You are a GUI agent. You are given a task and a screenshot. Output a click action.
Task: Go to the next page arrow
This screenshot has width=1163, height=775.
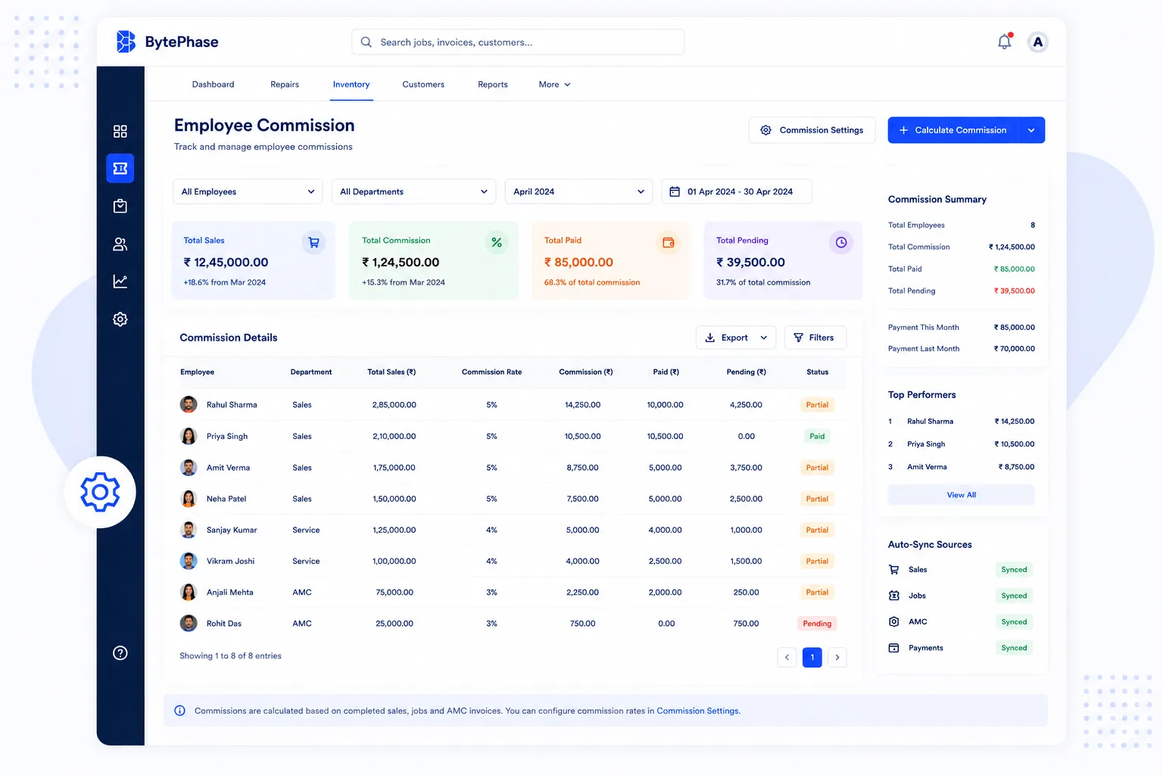(837, 657)
